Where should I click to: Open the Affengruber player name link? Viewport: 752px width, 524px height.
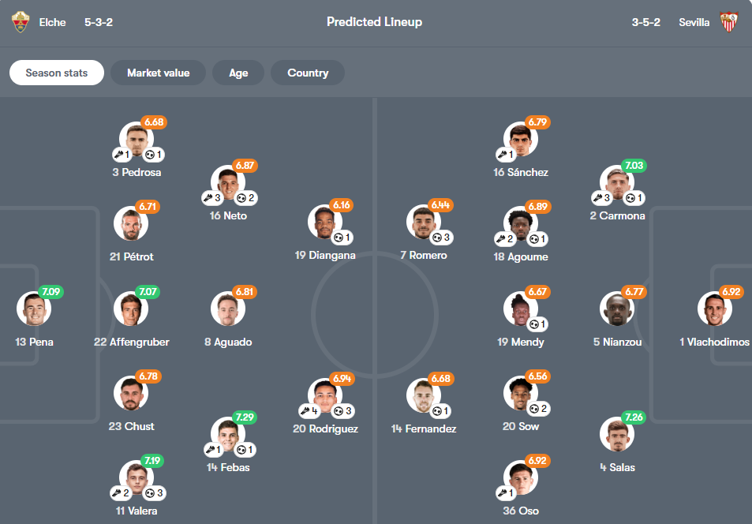pos(131,342)
